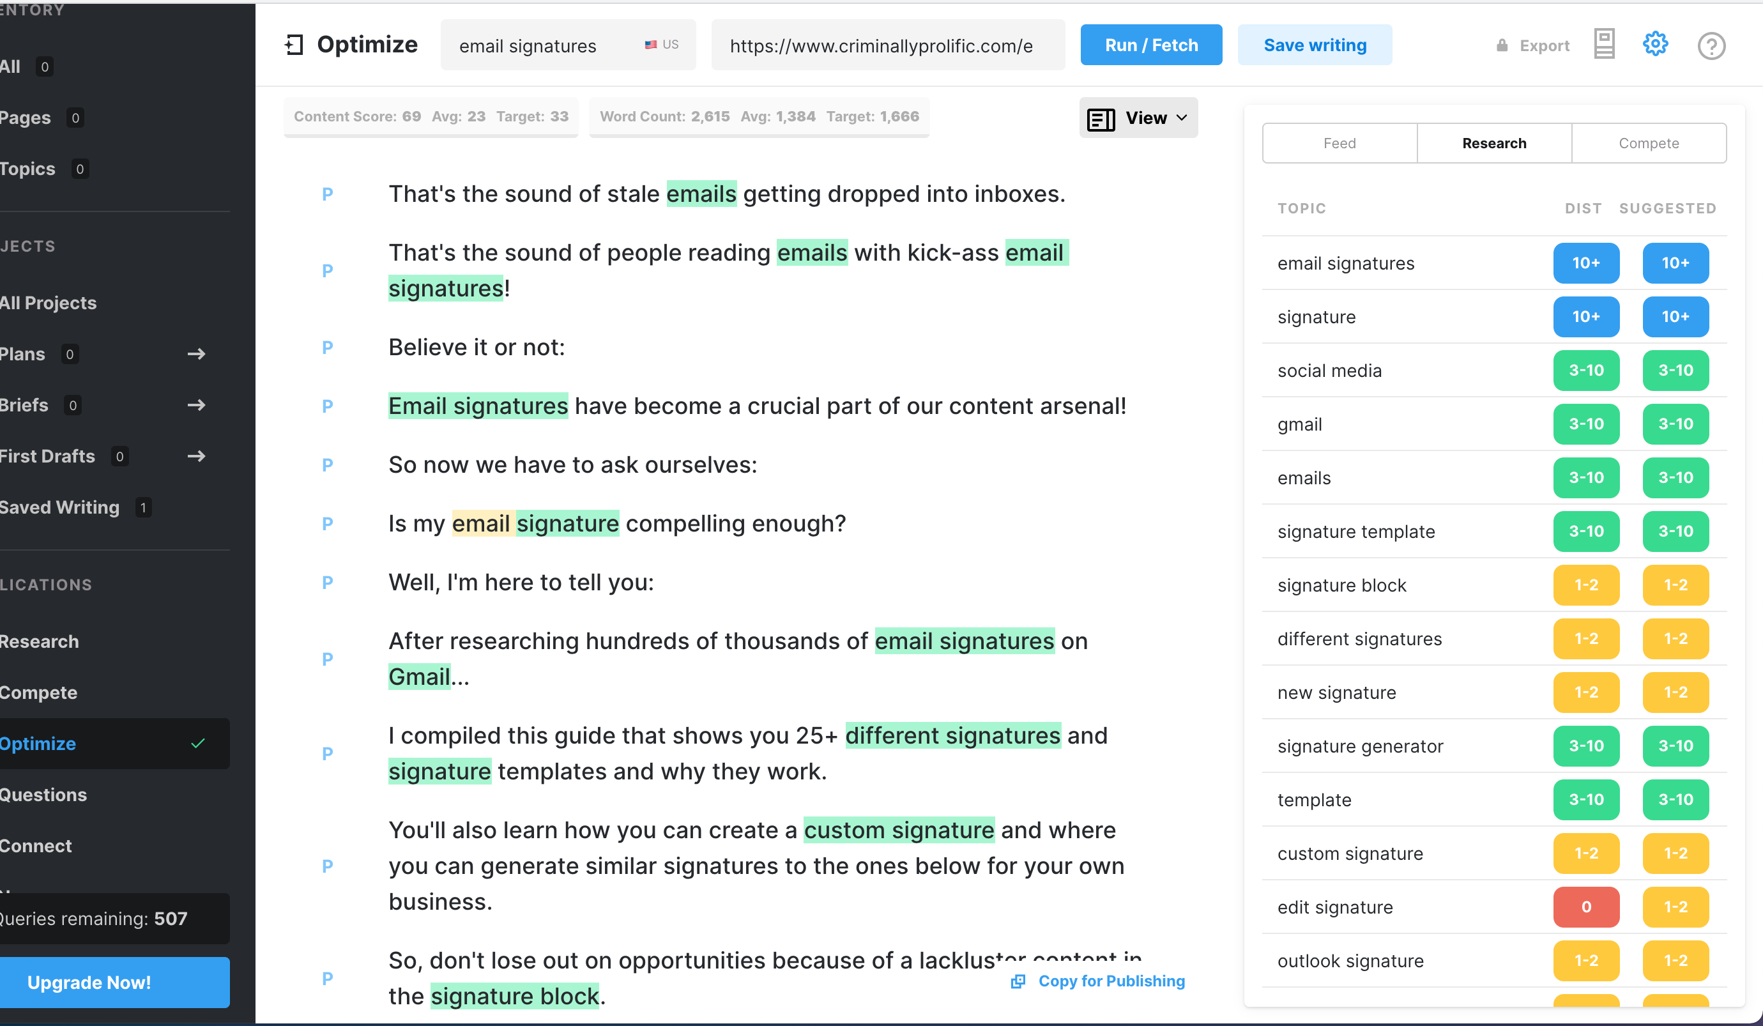The width and height of the screenshot is (1763, 1026).
Task: Click the Briefs arrow icon
Action: tap(197, 405)
